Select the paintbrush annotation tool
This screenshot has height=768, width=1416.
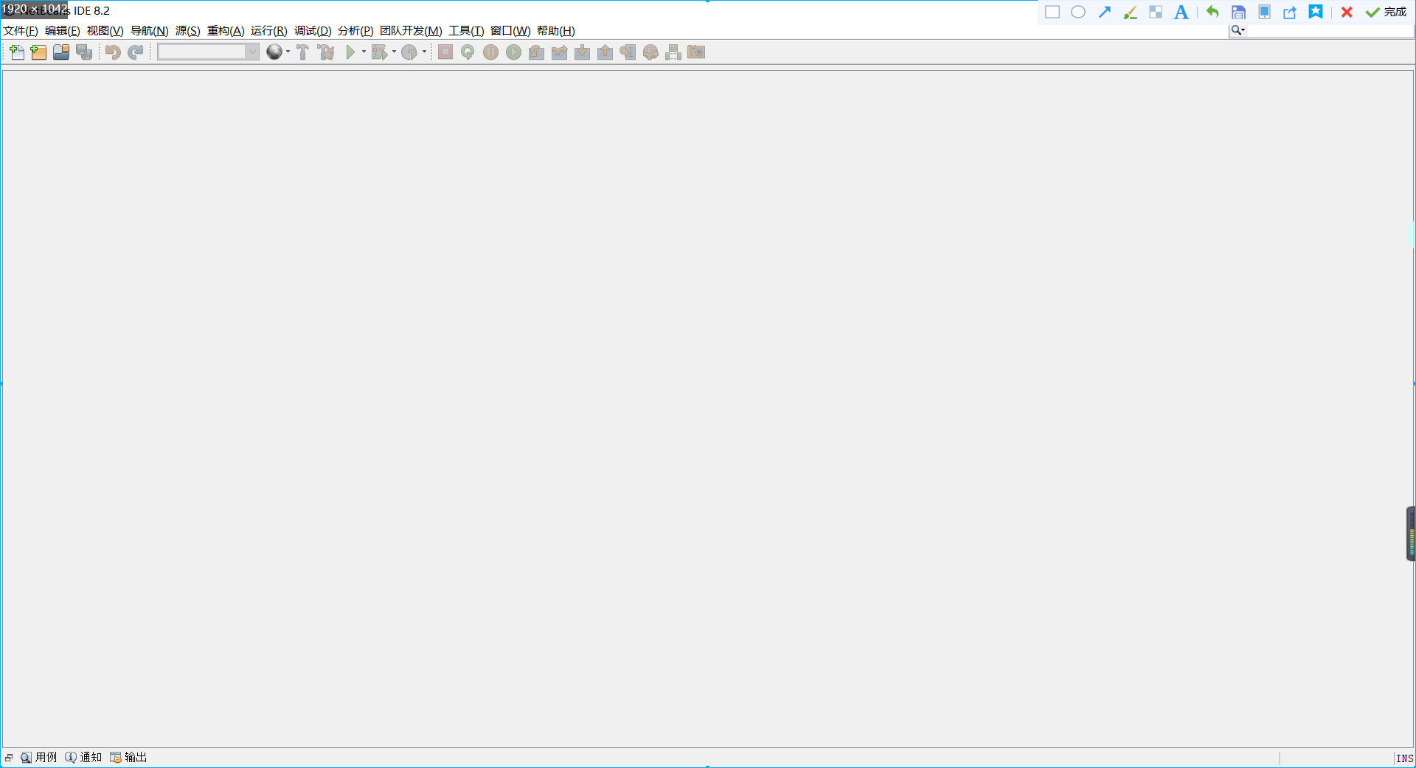1131,12
